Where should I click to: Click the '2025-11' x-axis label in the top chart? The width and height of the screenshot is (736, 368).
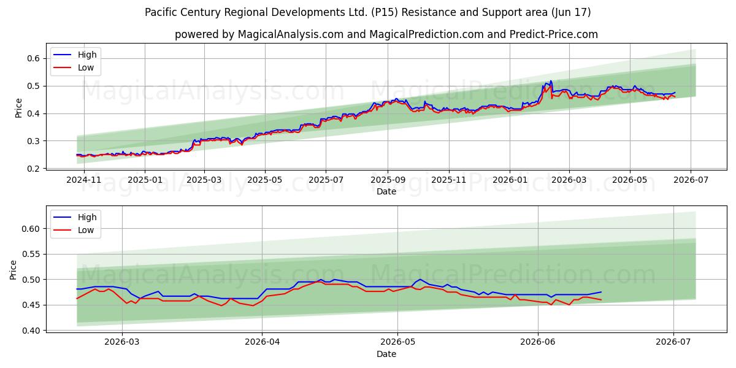(x=448, y=180)
